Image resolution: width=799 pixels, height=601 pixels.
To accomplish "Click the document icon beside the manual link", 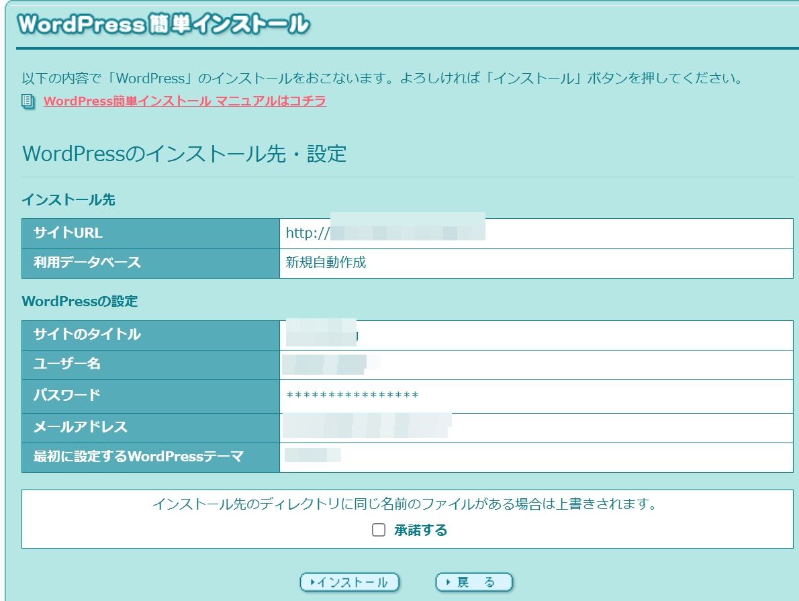I will tap(28, 101).
